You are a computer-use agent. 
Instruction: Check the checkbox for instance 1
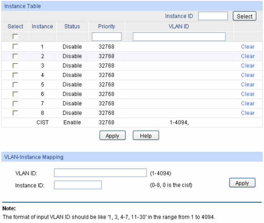pyautogui.click(x=15, y=46)
